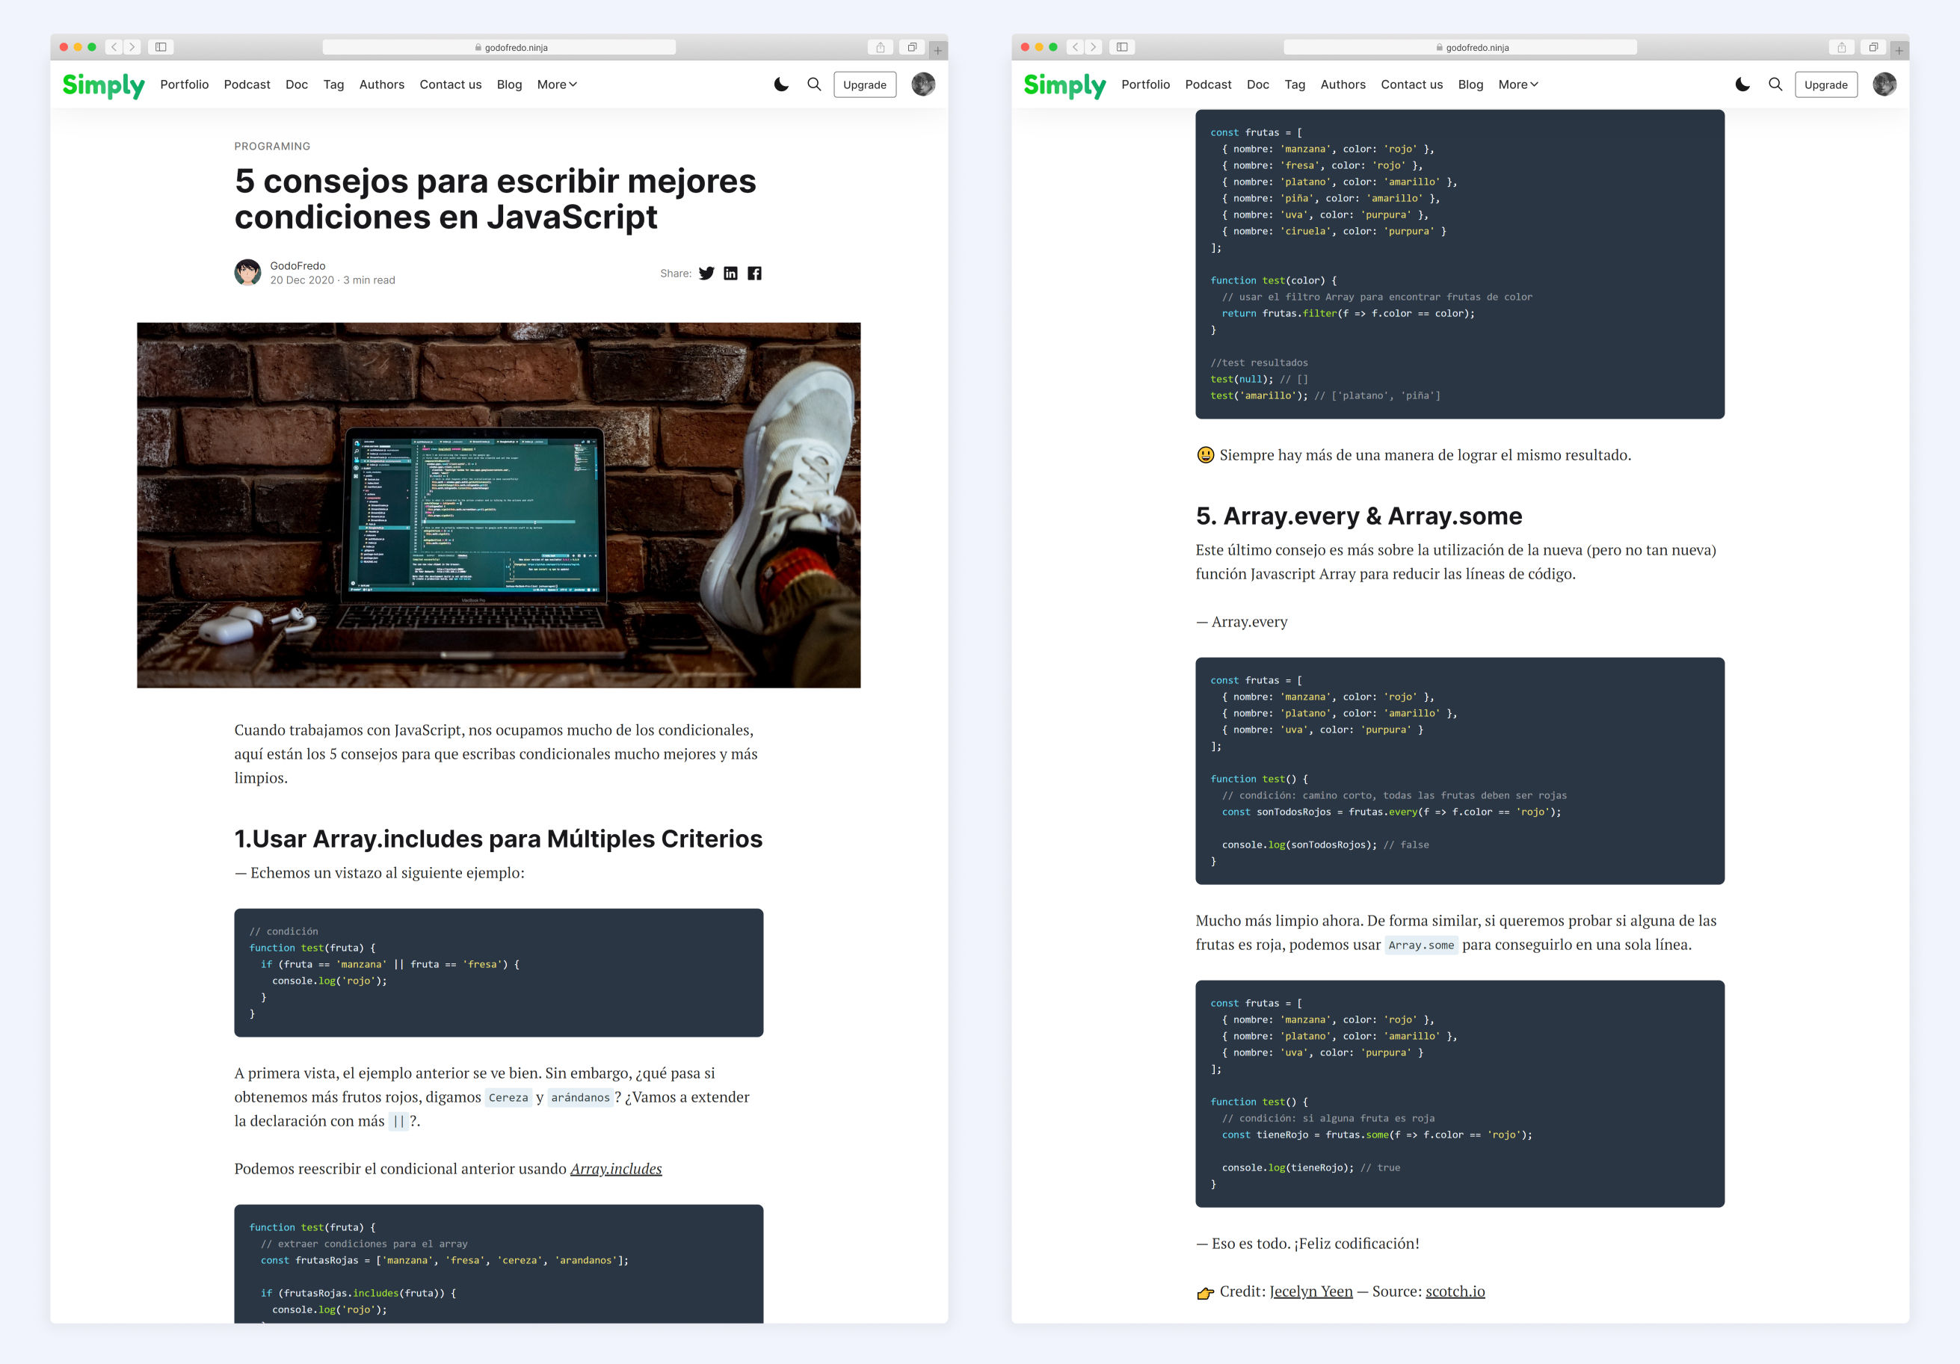Click user avatar in left window header
The width and height of the screenshot is (1960, 1364).
pos(922,84)
